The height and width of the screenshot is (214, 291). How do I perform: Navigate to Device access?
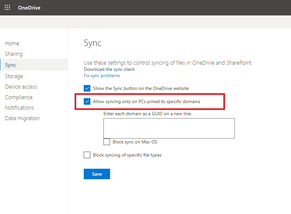[21, 87]
